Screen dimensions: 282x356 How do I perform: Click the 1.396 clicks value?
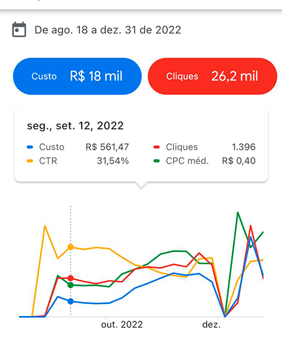[x=244, y=147]
